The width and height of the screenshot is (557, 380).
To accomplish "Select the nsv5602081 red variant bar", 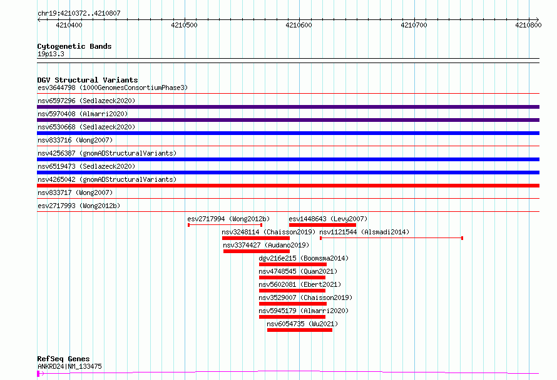I will pos(292,291).
